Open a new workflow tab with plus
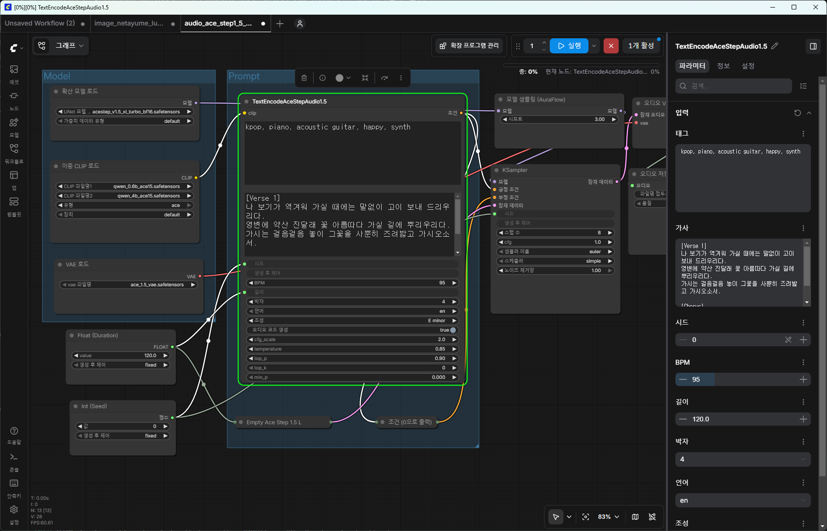The image size is (827, 531). [x=280, y=24]
